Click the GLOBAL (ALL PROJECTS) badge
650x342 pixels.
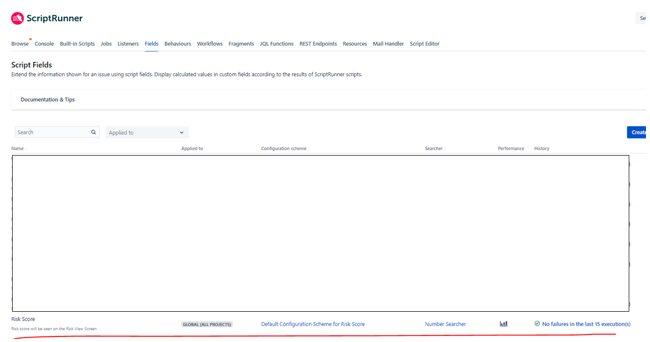point(207,324)
